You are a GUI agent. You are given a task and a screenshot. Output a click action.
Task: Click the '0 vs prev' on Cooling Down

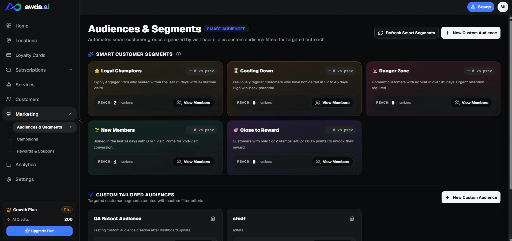pyautogui.click(x=340, y=71)
